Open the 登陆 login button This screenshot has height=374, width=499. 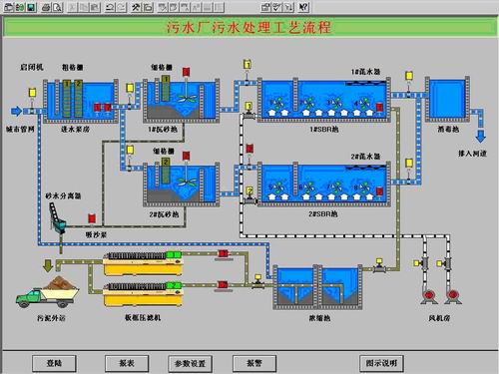54,363
